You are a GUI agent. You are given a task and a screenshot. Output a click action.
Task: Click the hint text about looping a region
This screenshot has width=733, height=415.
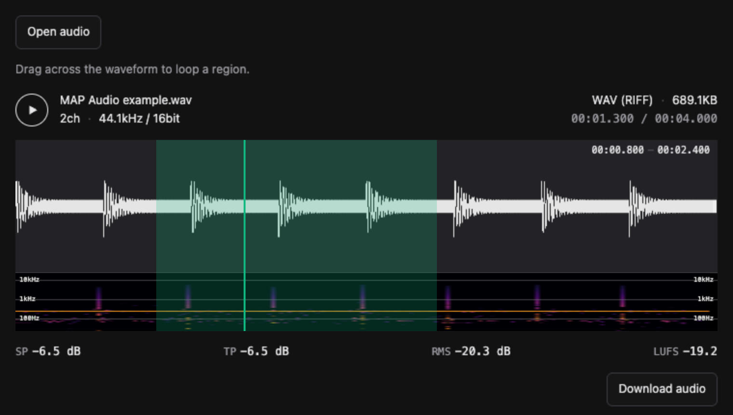point(133,69)
